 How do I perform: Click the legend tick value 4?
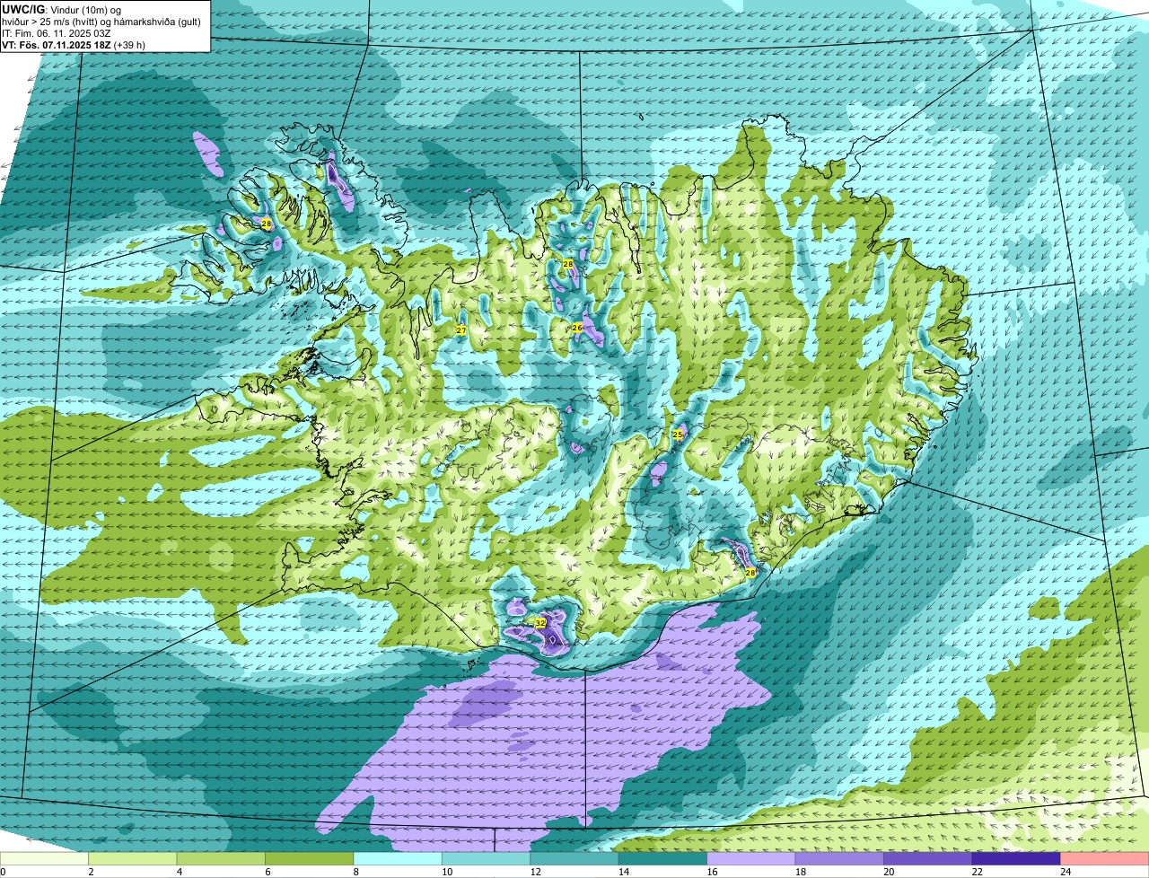click(x=178, y=872)
